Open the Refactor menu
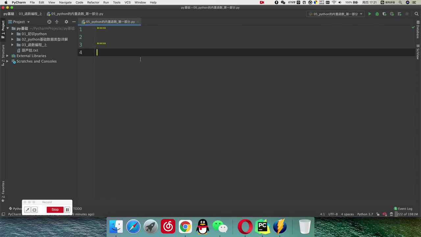The image size is (421, 237). click(93, 2)
